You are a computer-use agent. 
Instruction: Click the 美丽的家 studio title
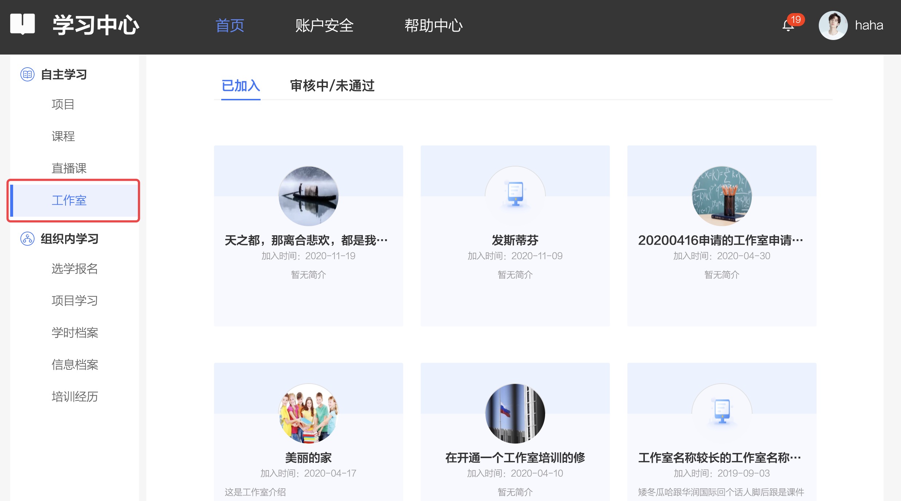point(309,458)
